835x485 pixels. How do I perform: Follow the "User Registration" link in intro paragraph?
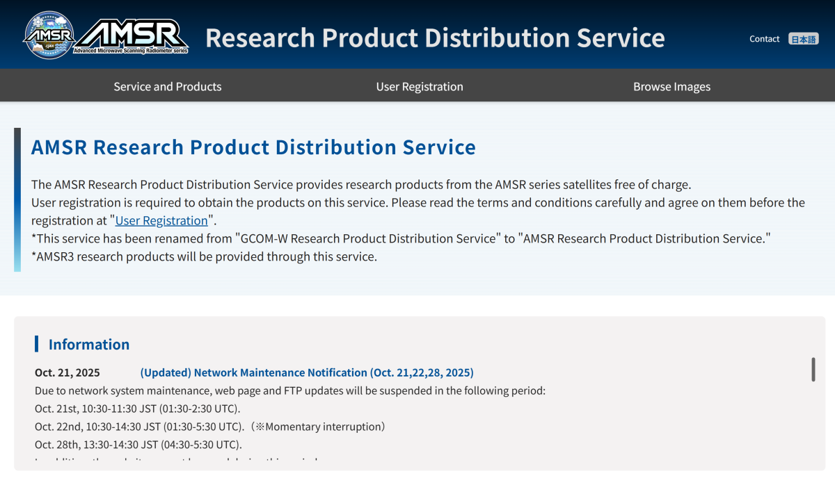pos(161,220)
